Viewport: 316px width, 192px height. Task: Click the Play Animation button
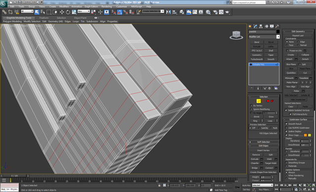286,185
